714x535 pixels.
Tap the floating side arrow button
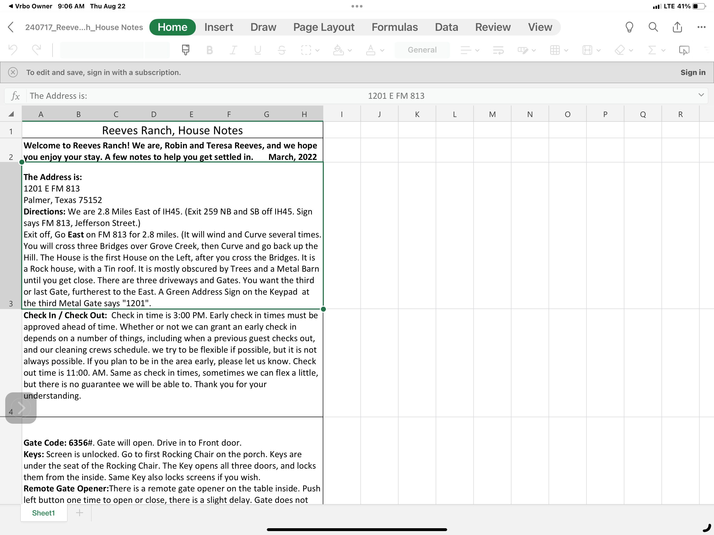click(21, 408)
